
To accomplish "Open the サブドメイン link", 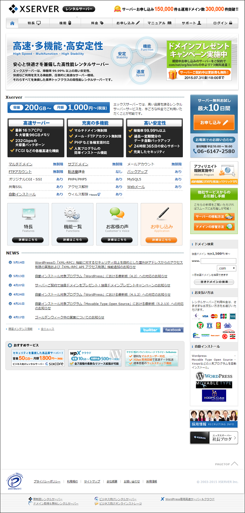I will tap(78, 164).
